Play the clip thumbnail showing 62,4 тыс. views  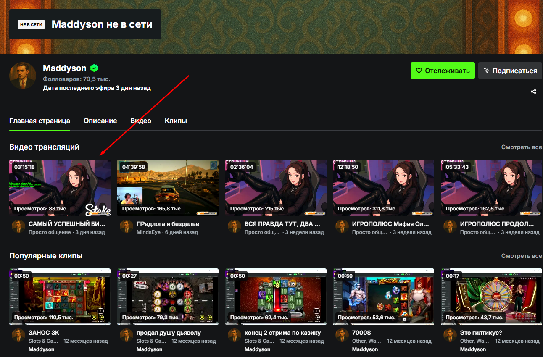click(x=276, y=297)
